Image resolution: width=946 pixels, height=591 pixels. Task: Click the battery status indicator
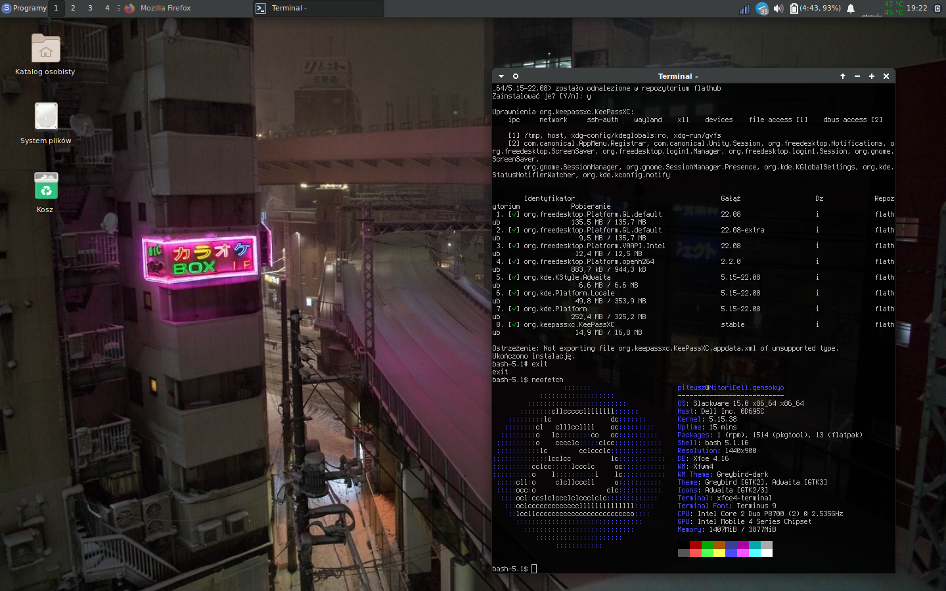pos(815,9)
